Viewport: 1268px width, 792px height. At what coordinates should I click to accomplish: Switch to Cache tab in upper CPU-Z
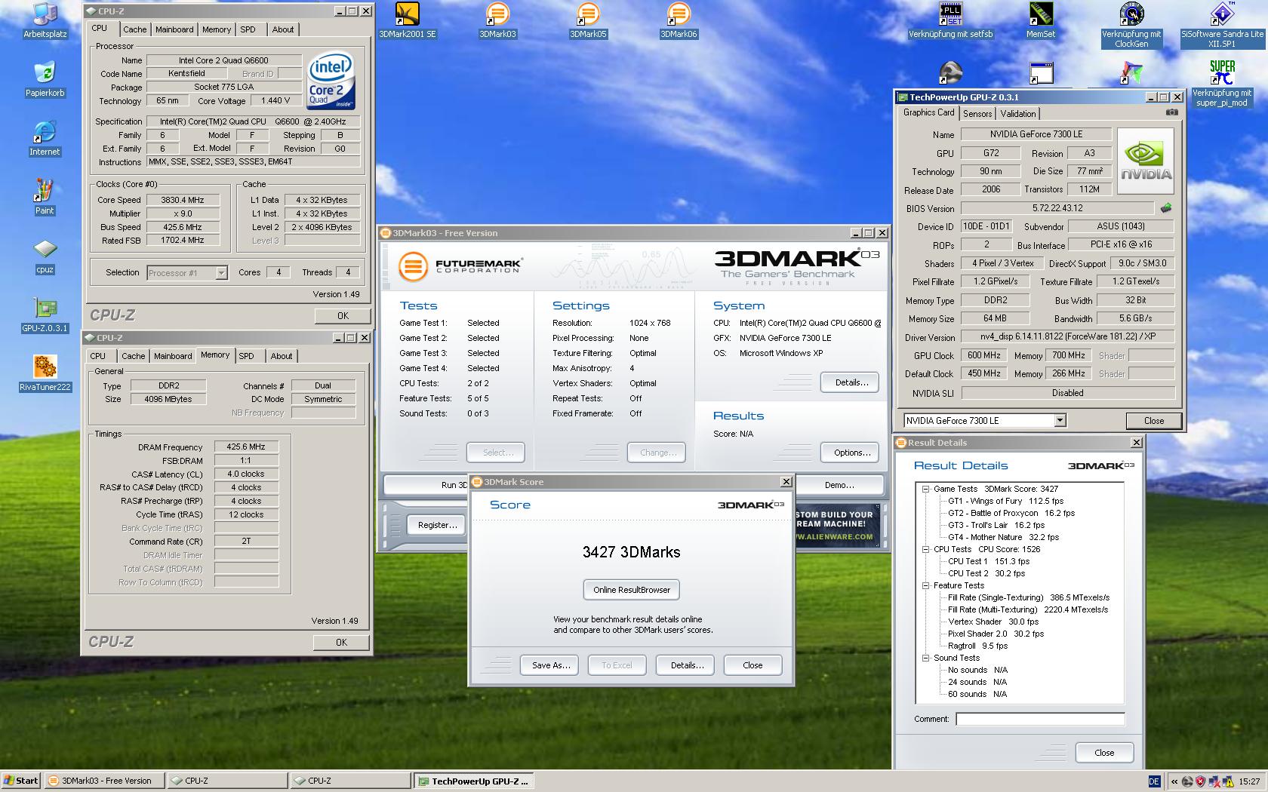(x=134, y=29)
